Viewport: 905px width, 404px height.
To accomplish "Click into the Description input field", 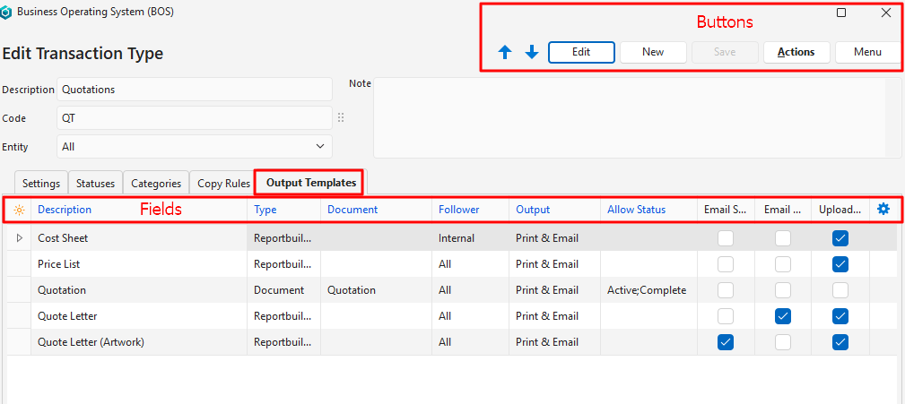I will (195, 90).
